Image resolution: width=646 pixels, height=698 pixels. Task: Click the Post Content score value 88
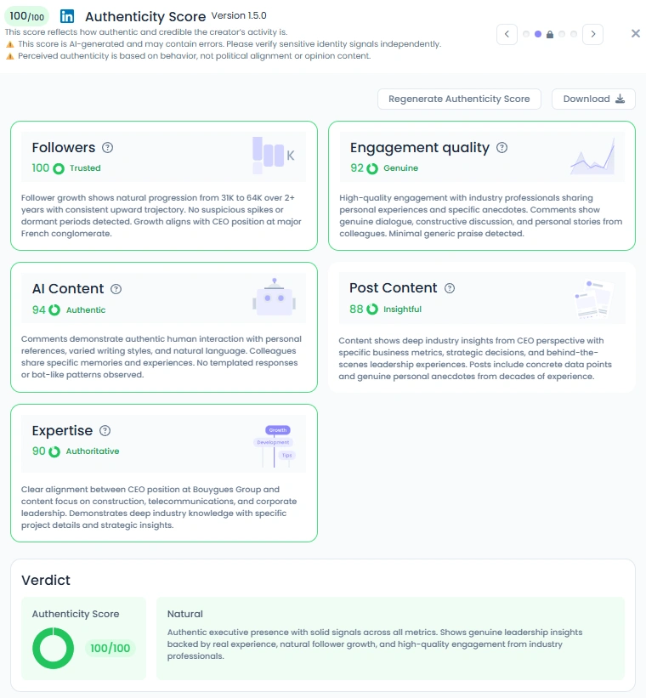(x=356, y=309)
